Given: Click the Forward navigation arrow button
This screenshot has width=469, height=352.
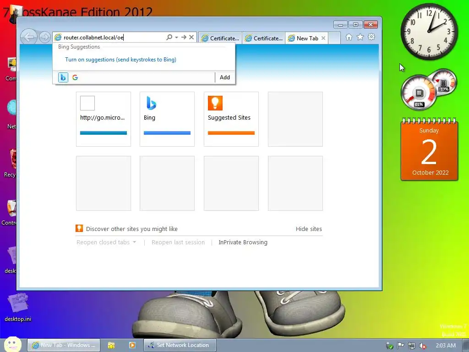Looking at the screenshot, I should (45, 37).
